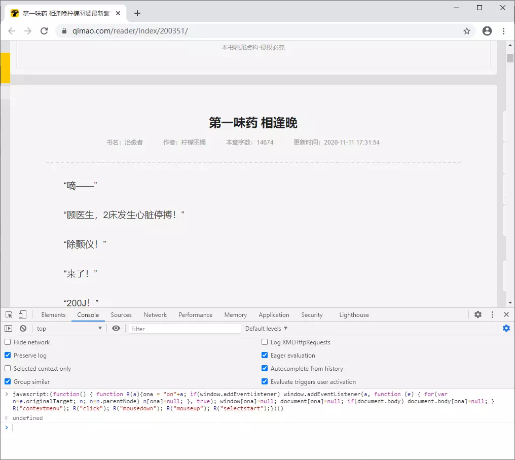
Task: Enable Hide network checkbox
Action: click(8, 342)
